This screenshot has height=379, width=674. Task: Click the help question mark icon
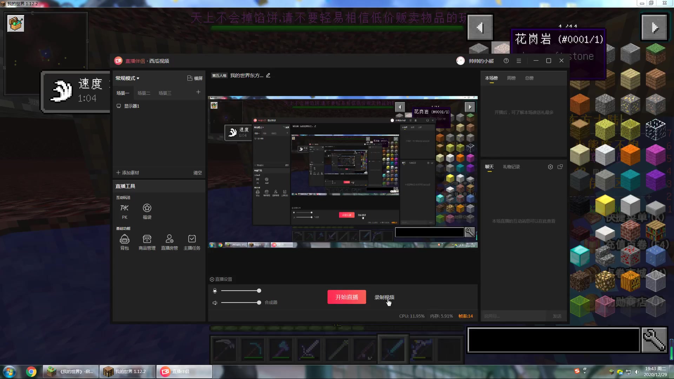[506, 61]
